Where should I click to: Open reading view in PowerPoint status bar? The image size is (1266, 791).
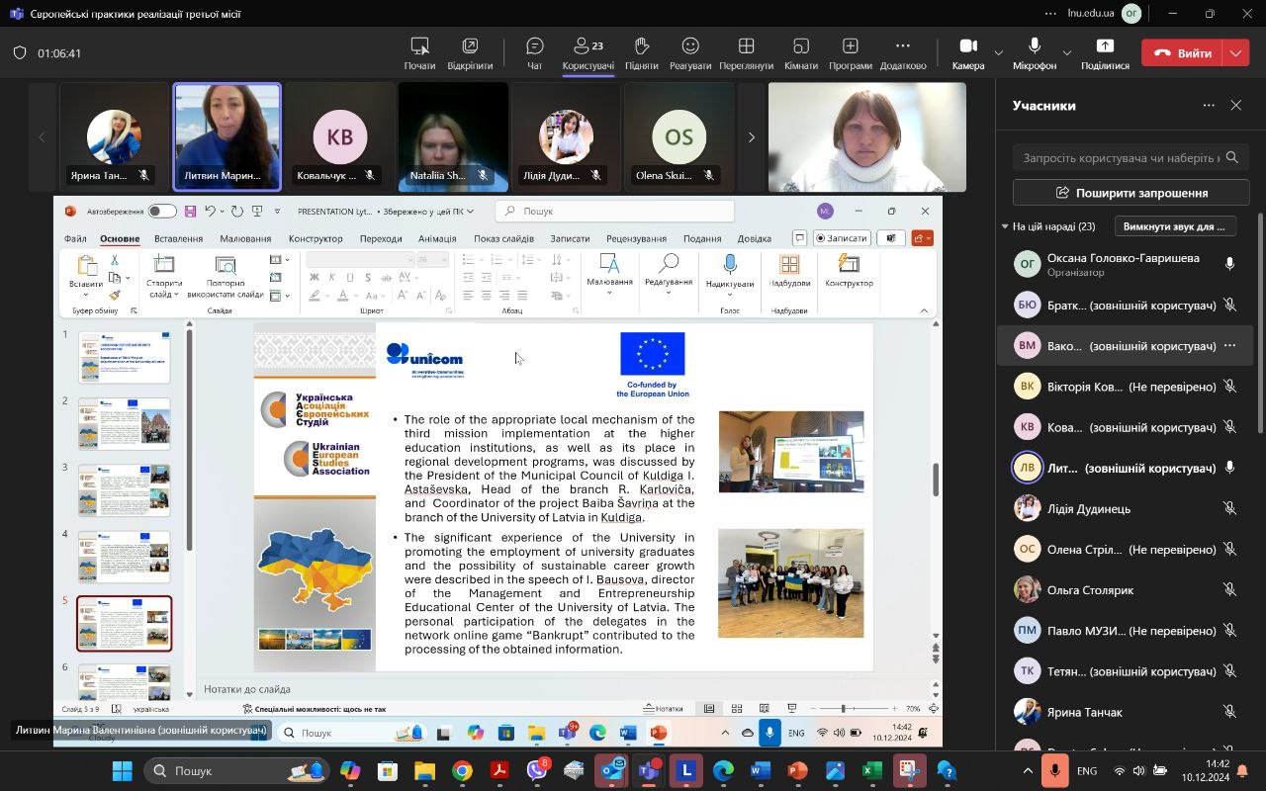765,708
